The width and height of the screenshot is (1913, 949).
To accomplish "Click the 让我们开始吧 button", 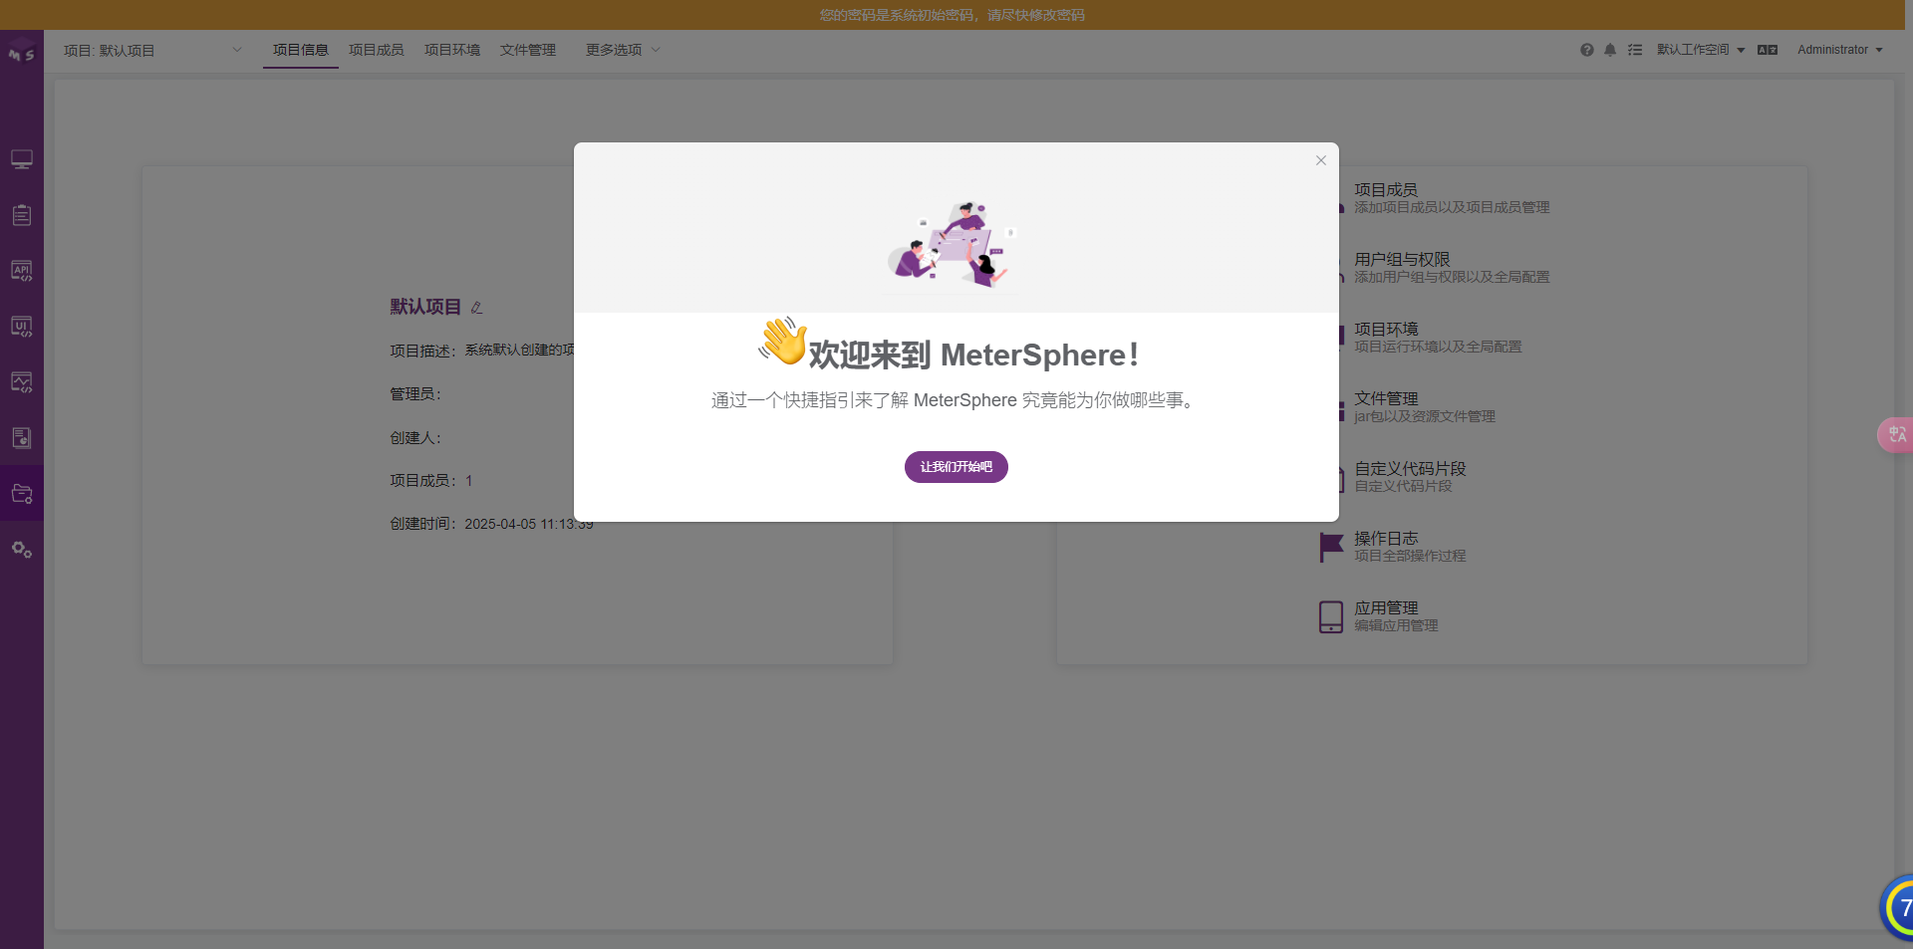I will [x=956, y=467].
